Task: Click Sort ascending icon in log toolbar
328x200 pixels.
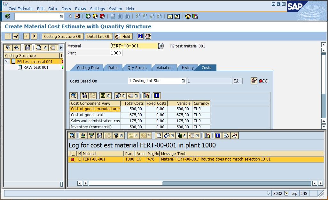Action: tap(83, 136)
